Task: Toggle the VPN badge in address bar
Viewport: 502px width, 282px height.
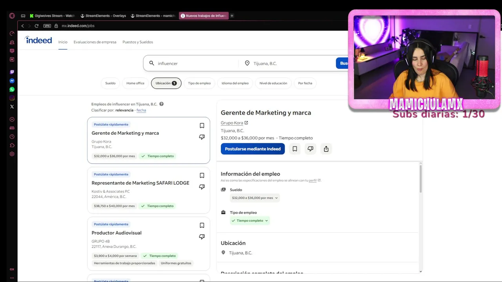Action: point(47,26)
